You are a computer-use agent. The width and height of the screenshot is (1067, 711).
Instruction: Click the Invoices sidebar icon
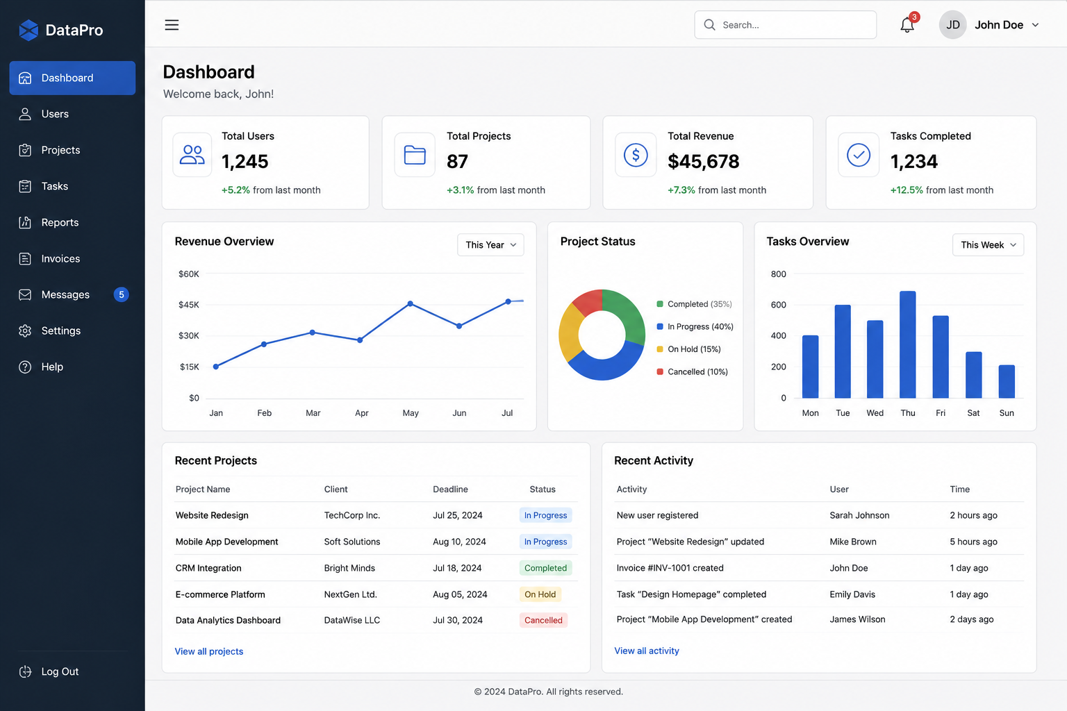click(25, 258)
